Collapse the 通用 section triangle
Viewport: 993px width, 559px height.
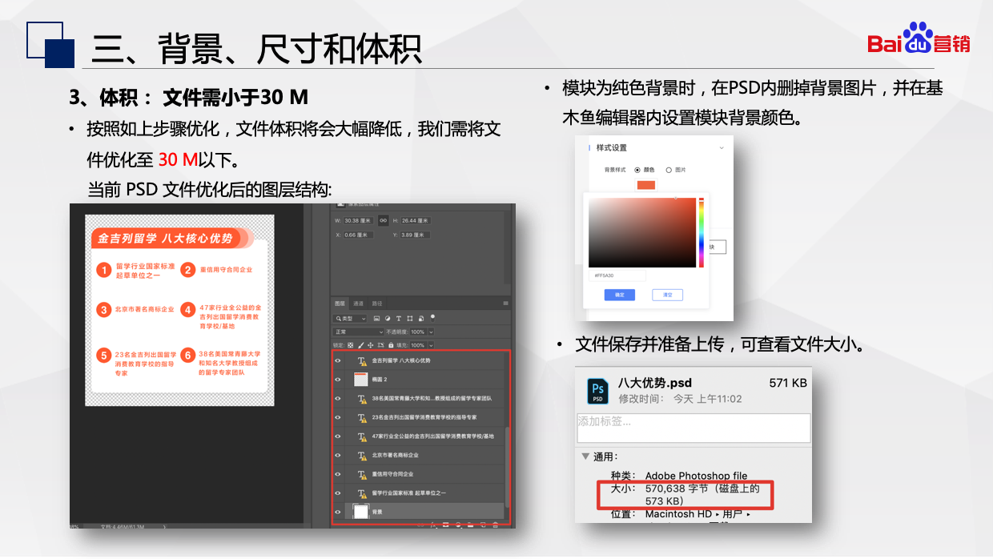pos(585,456)
